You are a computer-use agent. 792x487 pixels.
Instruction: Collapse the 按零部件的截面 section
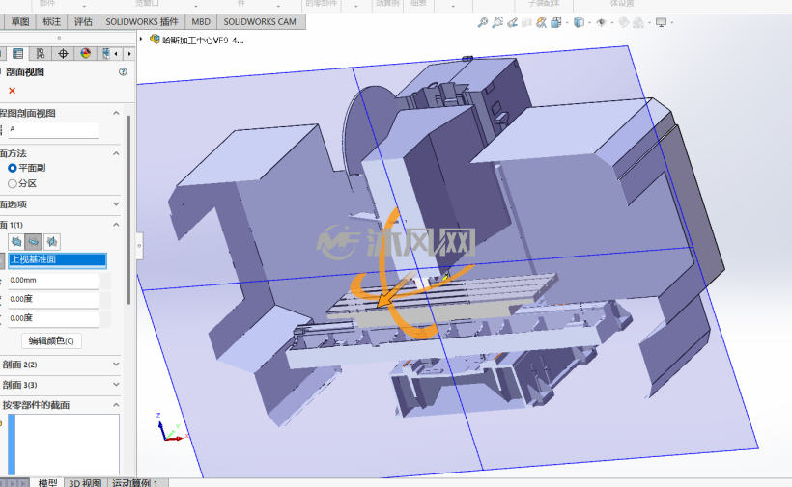click(116, 405)
